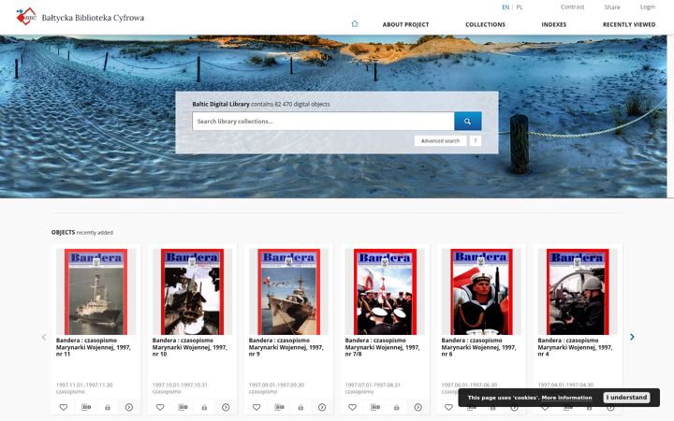Click date text 1997.10.01-1997.10.31
This screenshot has width=674, height=421.
(x=180, y=385)
